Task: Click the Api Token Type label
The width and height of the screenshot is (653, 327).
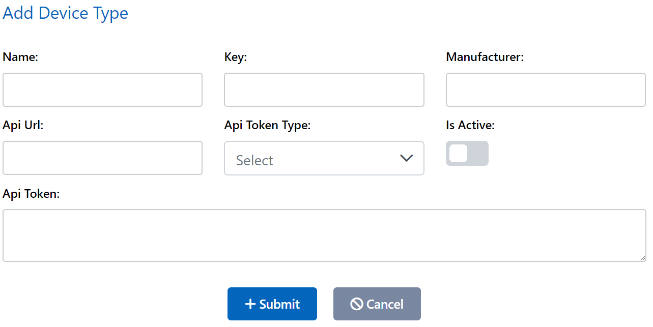Action: (267, 125)
